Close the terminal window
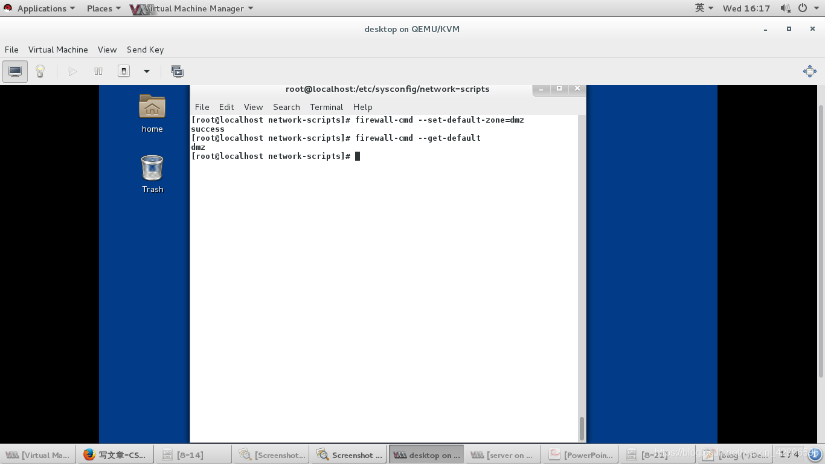Image resolution: width=825 pixels, height=464 pixels. (x=577, y=89)
